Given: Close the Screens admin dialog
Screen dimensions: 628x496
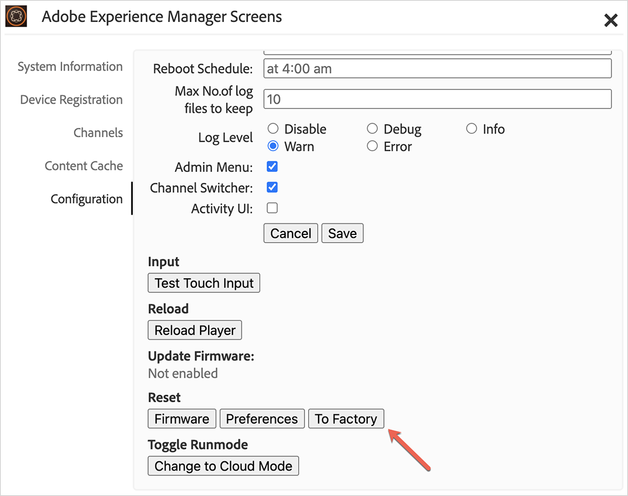Looking at the screenshot, I should point(611,21).
